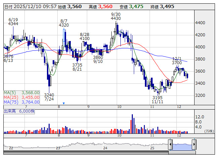The image size is (219, 158).
Task: Click the MA(25) 3,455.00 legend entry
Action: (x=22, y=97)
